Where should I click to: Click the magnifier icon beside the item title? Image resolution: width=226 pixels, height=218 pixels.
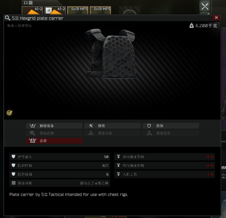(7, 18)
